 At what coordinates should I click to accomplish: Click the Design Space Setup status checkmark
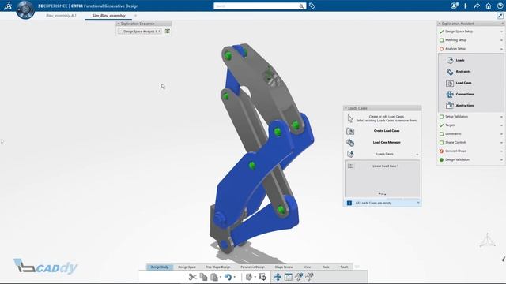pos(441,32)
